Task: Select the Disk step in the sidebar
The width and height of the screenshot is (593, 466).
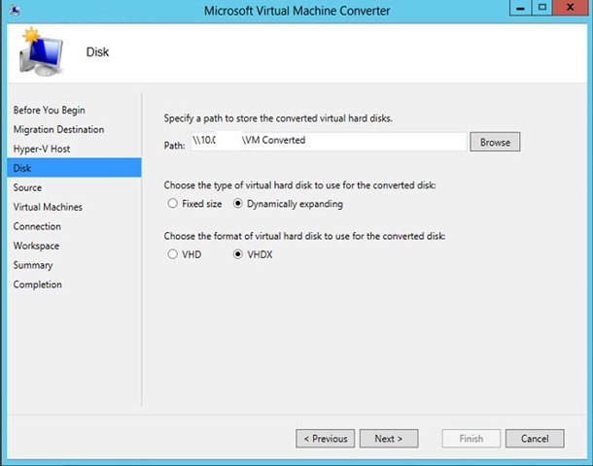Action: pyautogui.click(x=74, y=168)
